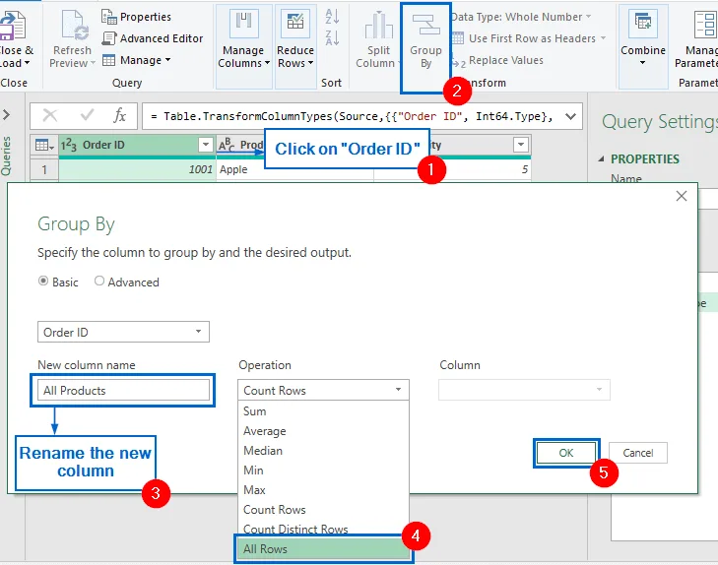The image size is (718, 565).
Task: Choose Max from the Operation list
Action: pyautogui.click(x=323, y=490)
